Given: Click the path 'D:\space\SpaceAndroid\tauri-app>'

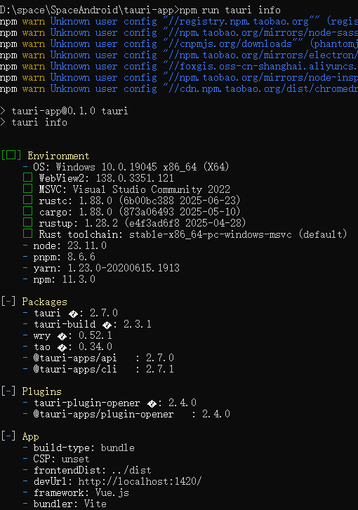Looking at the screenshot, I should (x=90, y=10).
